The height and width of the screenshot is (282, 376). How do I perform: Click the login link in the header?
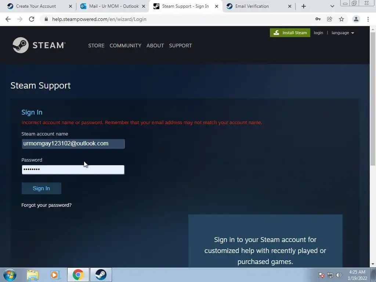coord(318,33)
